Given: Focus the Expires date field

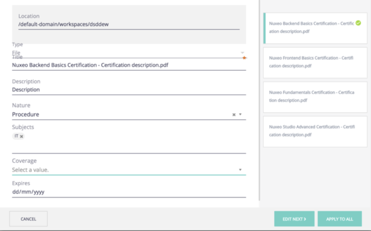Looking at the screenshot, I should point(125,192).
